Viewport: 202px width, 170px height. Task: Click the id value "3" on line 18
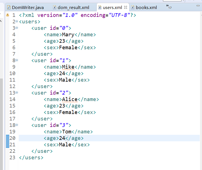coord(64,125)
